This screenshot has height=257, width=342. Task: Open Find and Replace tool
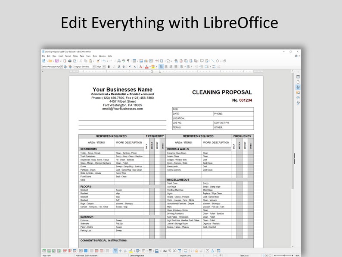(x=119, y=61)
